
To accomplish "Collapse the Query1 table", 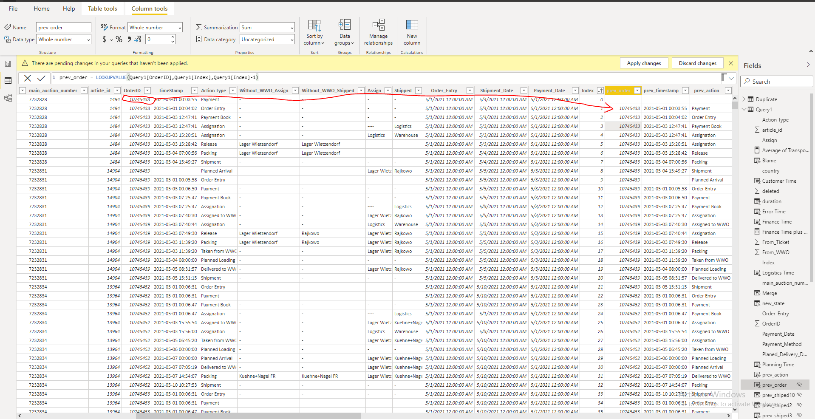I will tap(744, 109).
